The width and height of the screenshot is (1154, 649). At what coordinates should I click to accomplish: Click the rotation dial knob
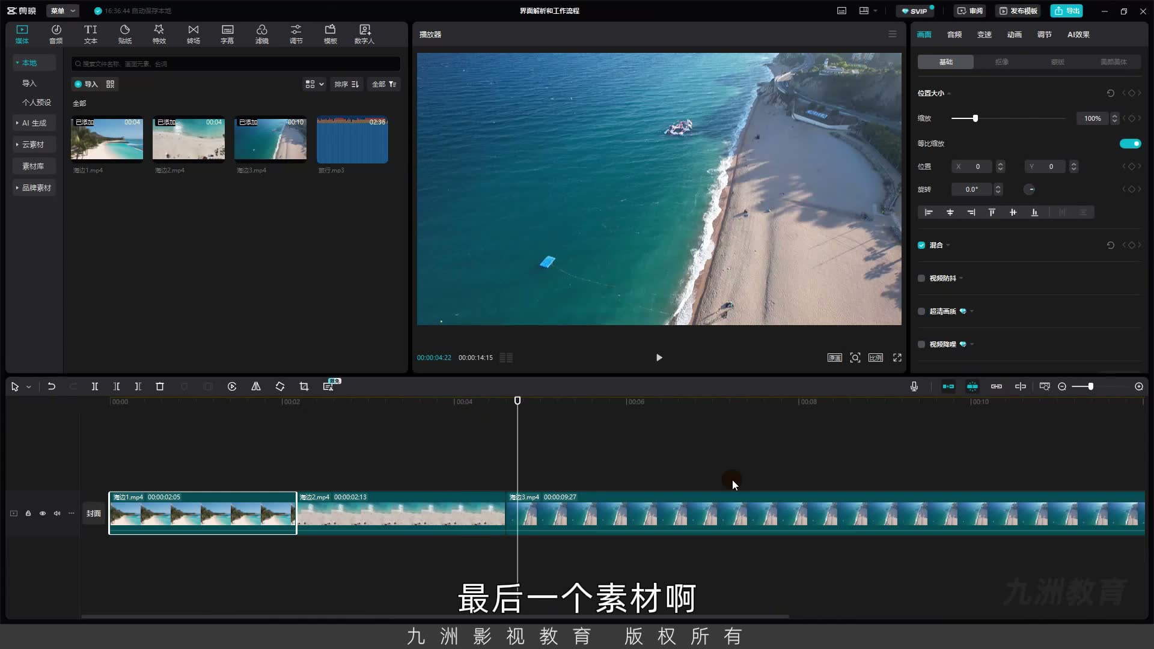(x=1030, y=189)
